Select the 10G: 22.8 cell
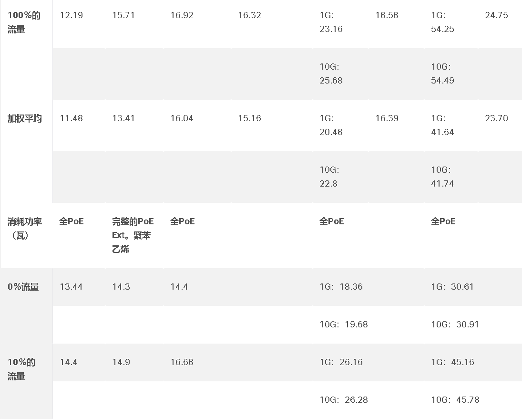The width and height of the screenshot is (522, 419). coord(329,177)
